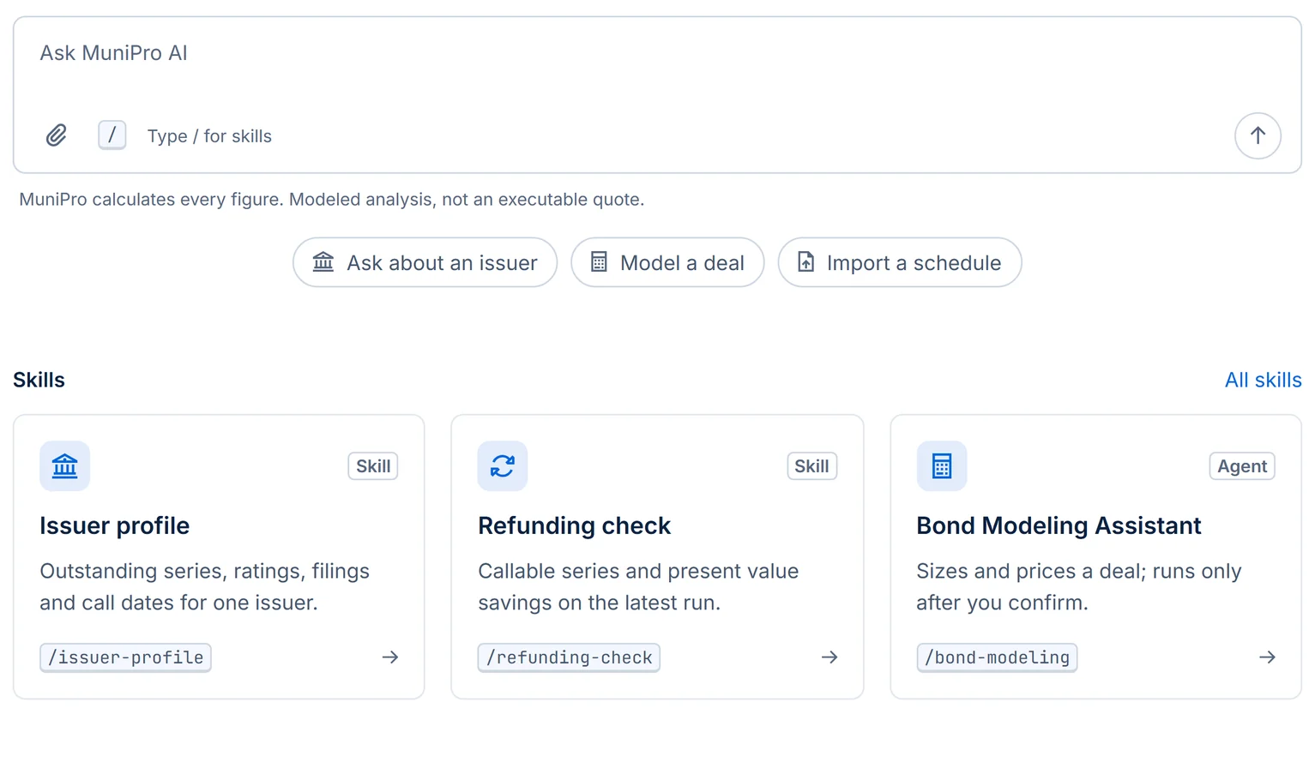Click the /issuer-profile command chip
The height and width of the screenshot is (774, 1315).
126,657
